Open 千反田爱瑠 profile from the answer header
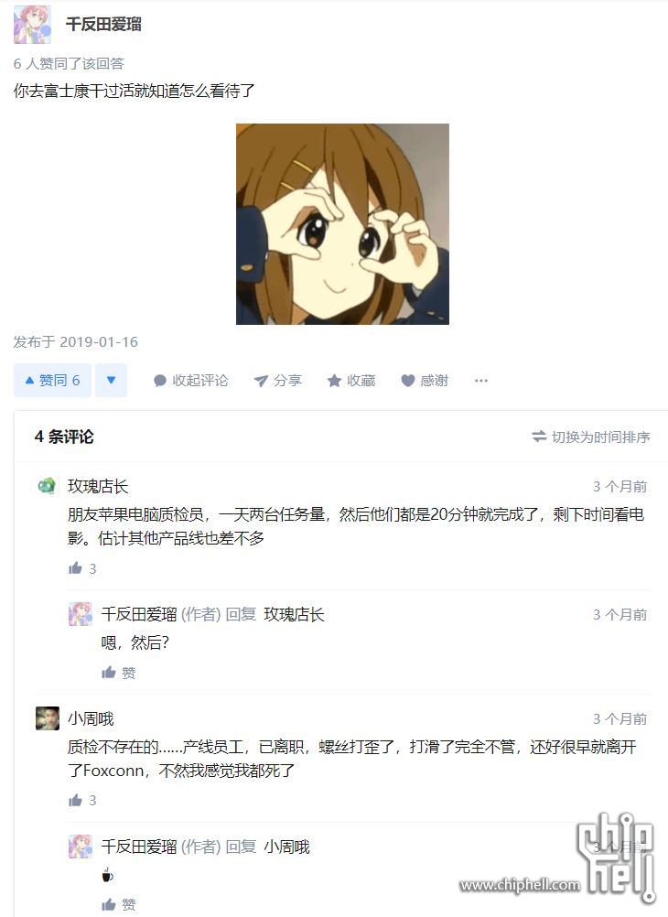 tap(103, 25)
